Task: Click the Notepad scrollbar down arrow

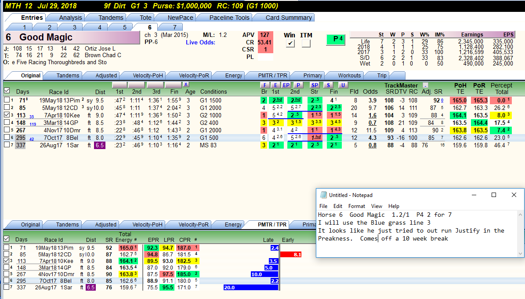Action: 520,253
